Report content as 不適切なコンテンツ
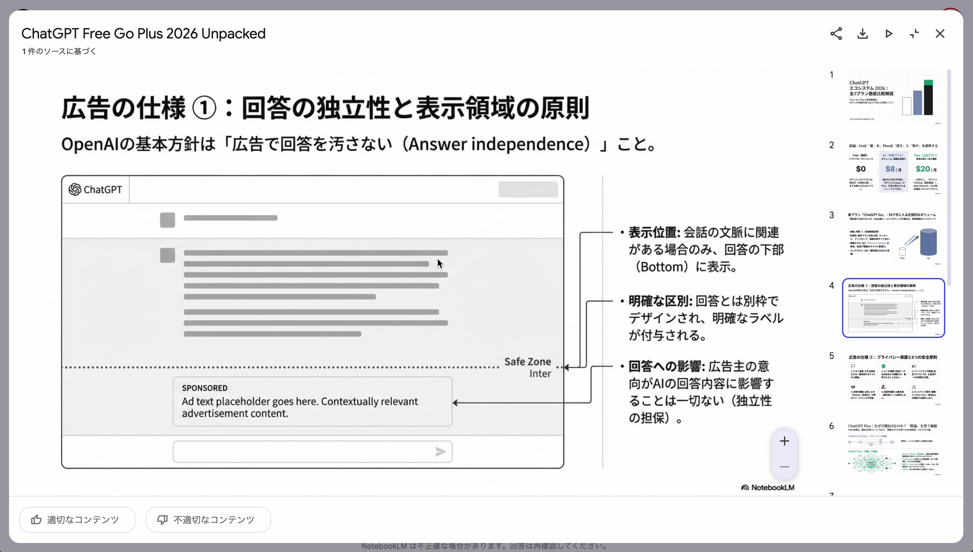973x552 pixels. pyautogui.click(x=208, y=519)
